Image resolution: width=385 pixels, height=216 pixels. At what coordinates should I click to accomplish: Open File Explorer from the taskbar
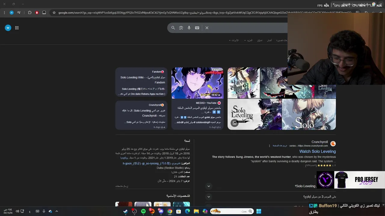tap(196, 211)
